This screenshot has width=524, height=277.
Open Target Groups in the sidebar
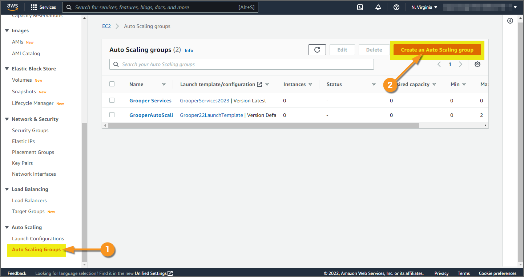28,211
